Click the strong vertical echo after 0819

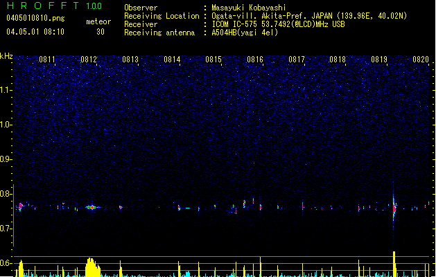point(394,208)
